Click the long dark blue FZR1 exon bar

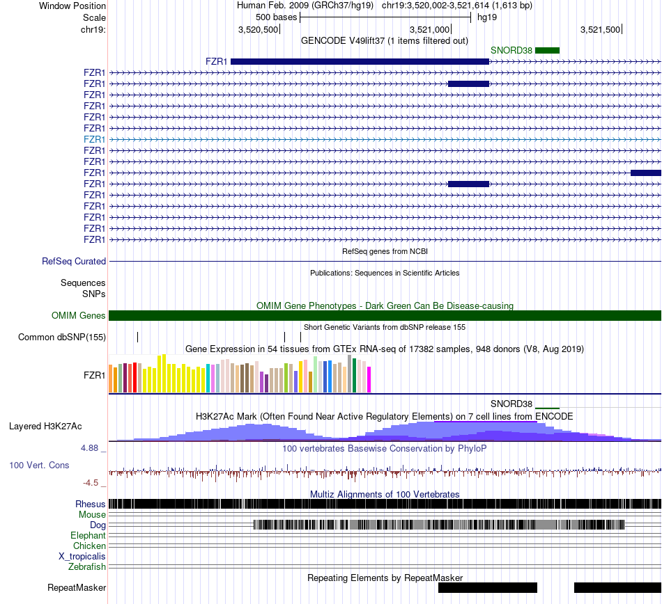click(x=360, y=61)
